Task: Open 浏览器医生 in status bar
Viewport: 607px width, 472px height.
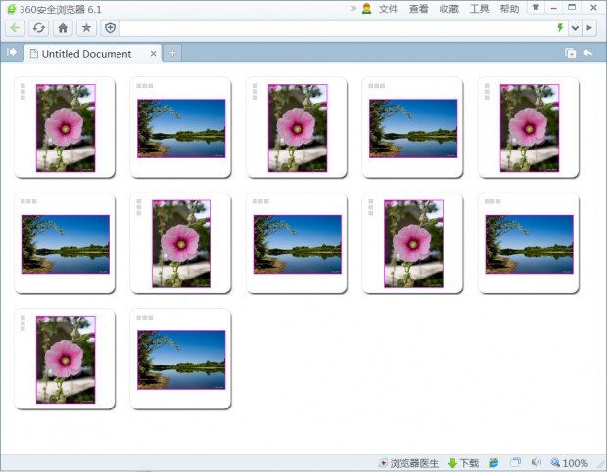Action: [409, 463]
